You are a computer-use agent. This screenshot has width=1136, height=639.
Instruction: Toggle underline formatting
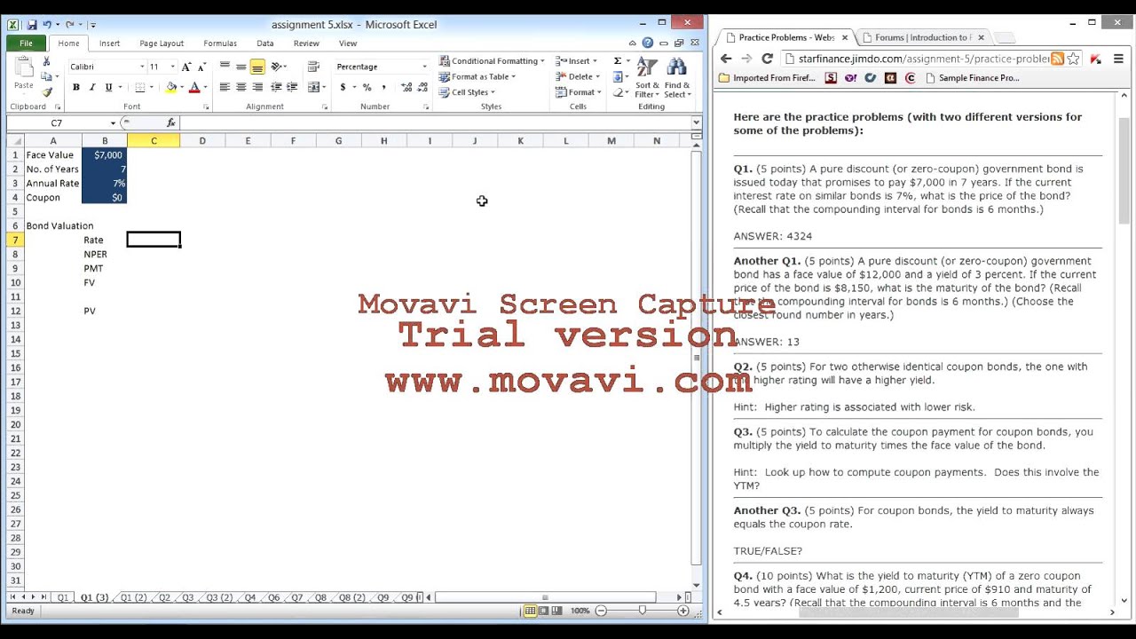(x=108, y=87)
